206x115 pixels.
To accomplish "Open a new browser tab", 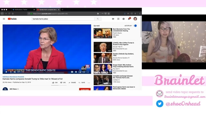I will pos(63,10).
